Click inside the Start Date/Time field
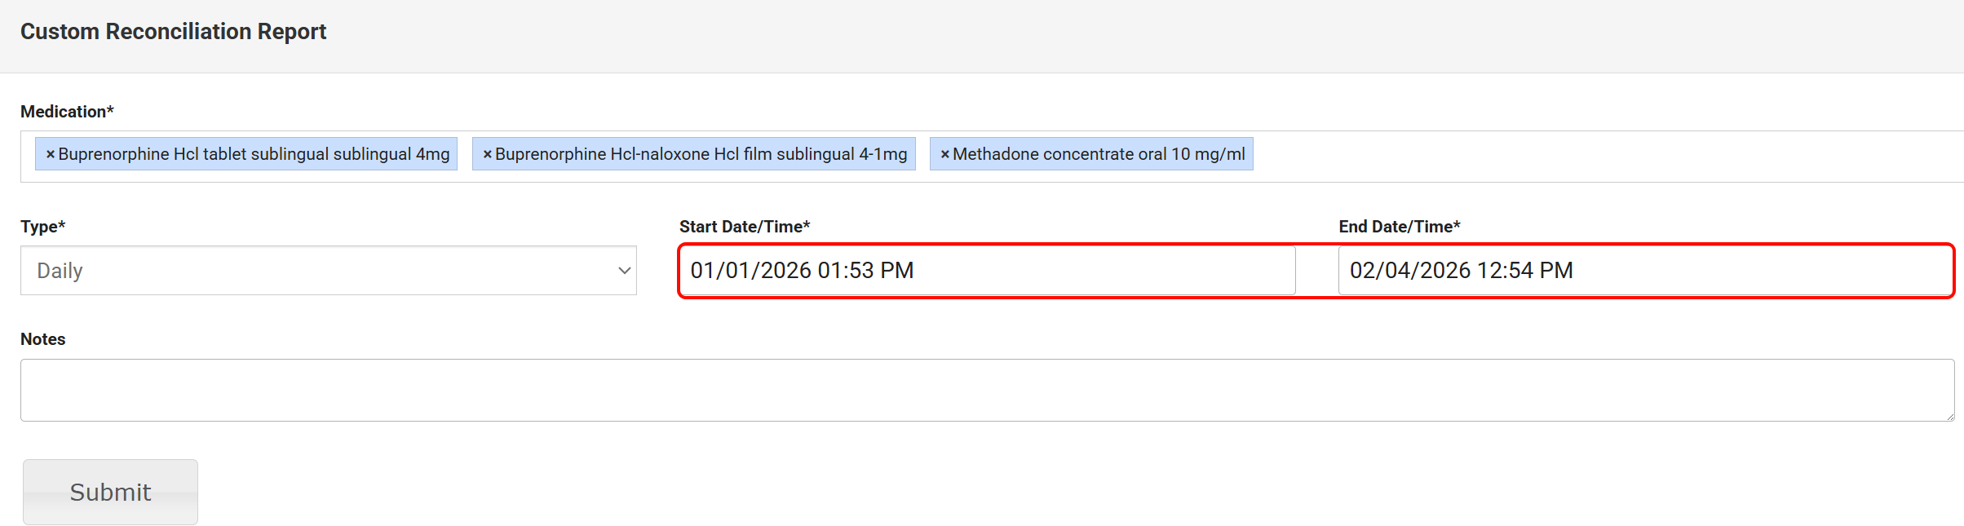Image resolution: width=1964 pixels, height=526 pixels. 987,271
